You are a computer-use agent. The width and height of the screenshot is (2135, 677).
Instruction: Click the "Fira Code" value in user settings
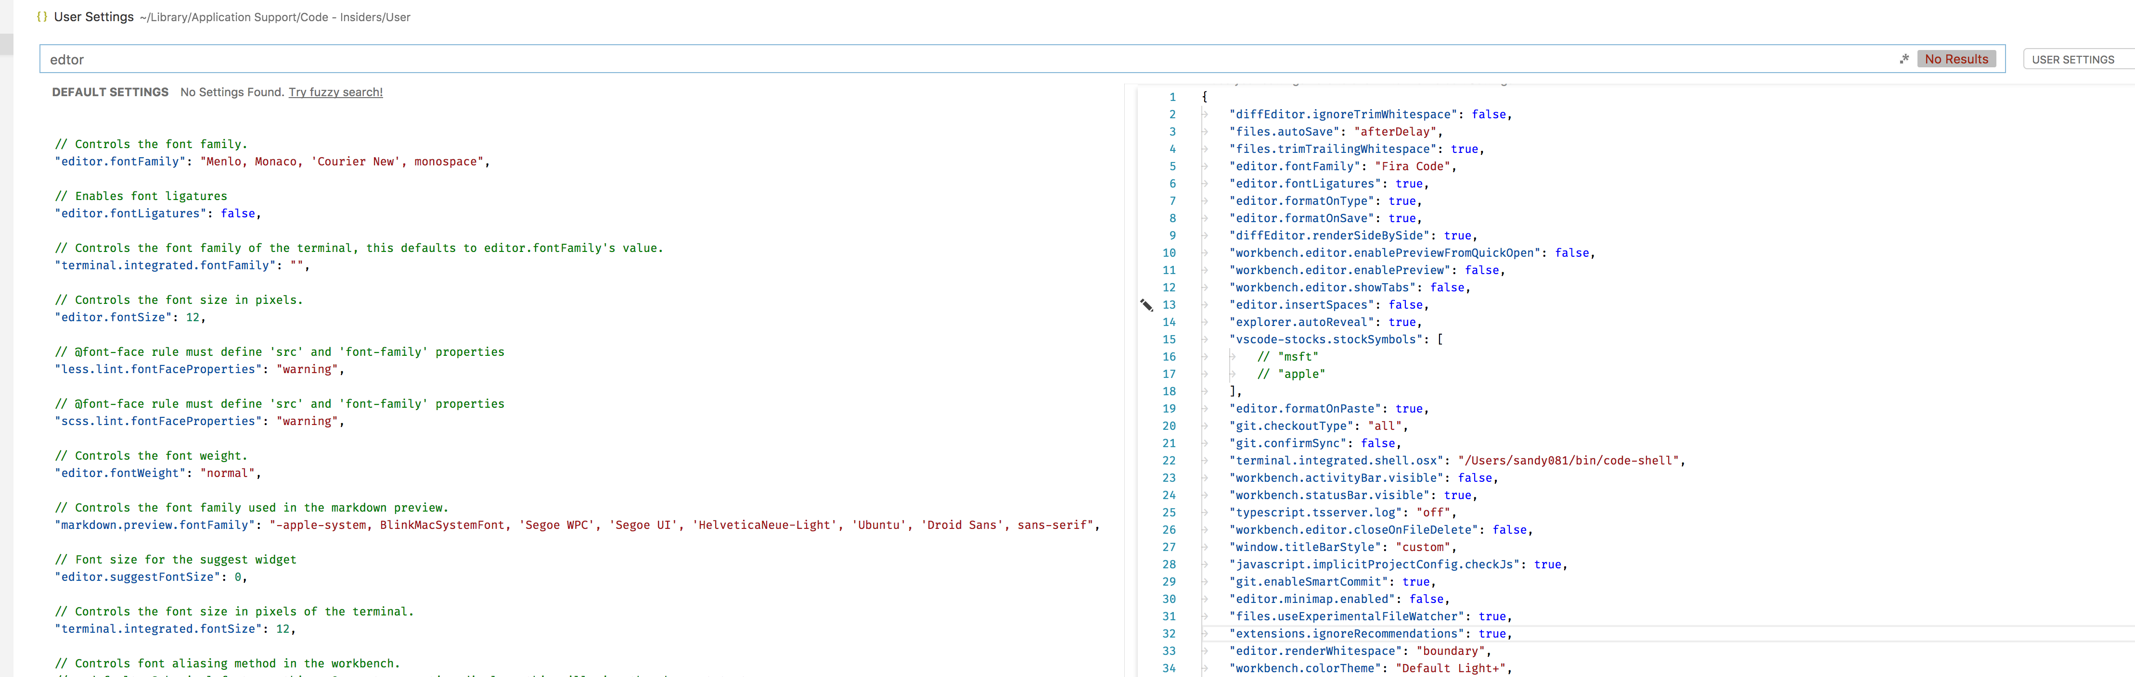[1412, 166]
